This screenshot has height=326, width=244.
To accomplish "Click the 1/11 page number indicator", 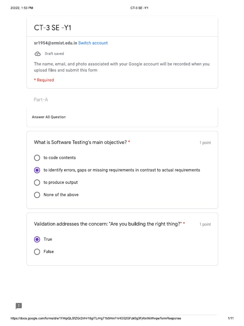I will pyautogui.click(x=231, y=318).
